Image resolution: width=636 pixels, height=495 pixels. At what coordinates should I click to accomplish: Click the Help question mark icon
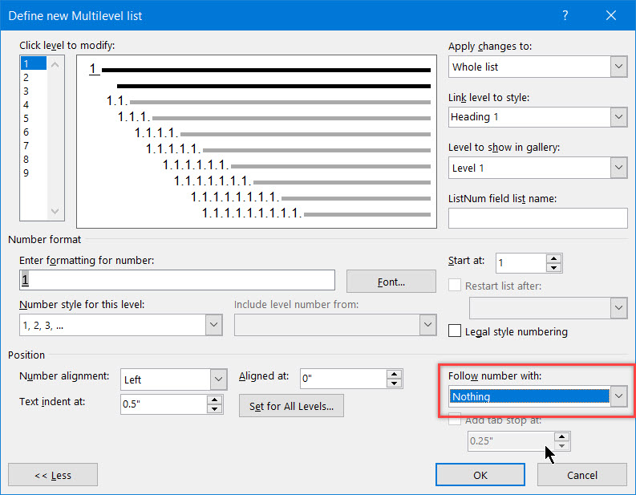(x=565, y=15)
